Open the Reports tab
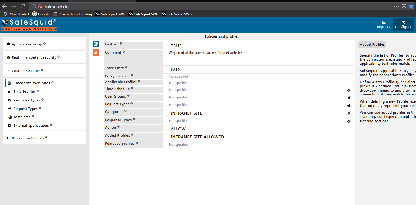Screen dimensions: 416x205 (383, 25)
